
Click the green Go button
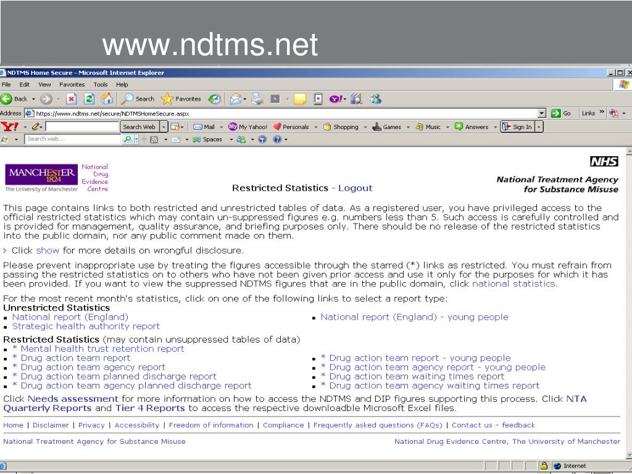click(562, 114)
